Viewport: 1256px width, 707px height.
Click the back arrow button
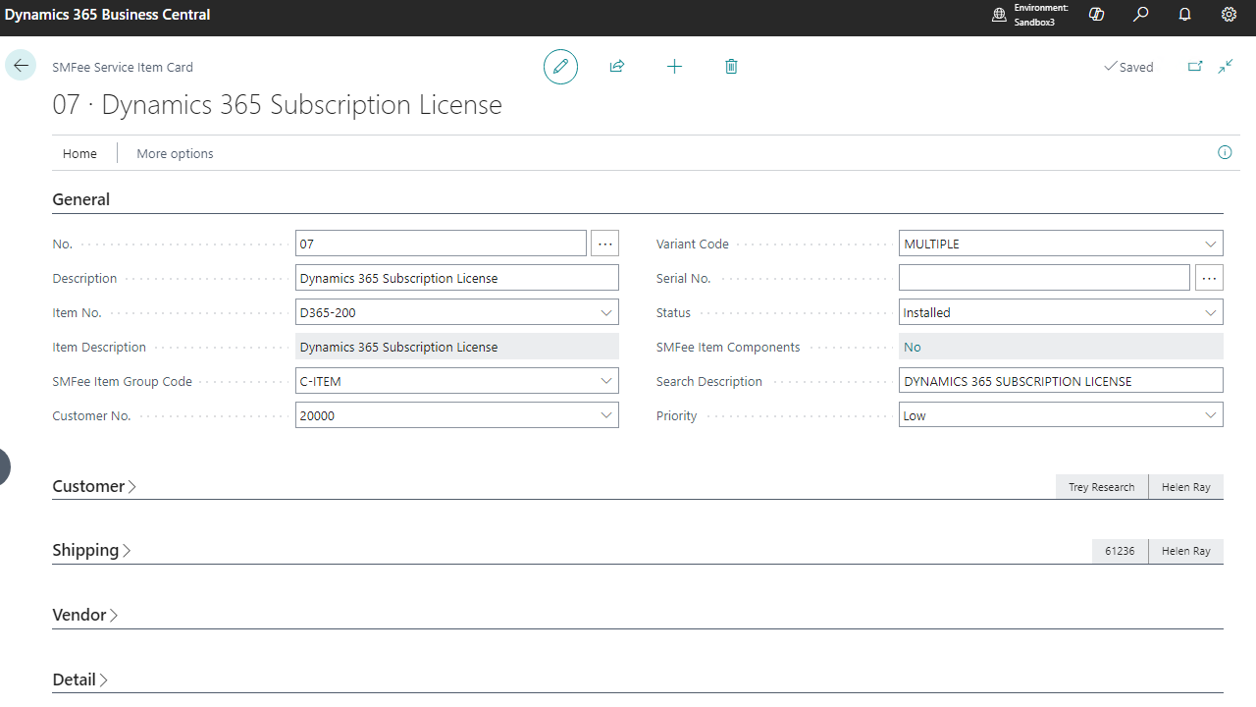21,65
